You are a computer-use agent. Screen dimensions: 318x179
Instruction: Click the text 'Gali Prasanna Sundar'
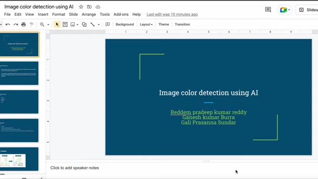point(209,123)
